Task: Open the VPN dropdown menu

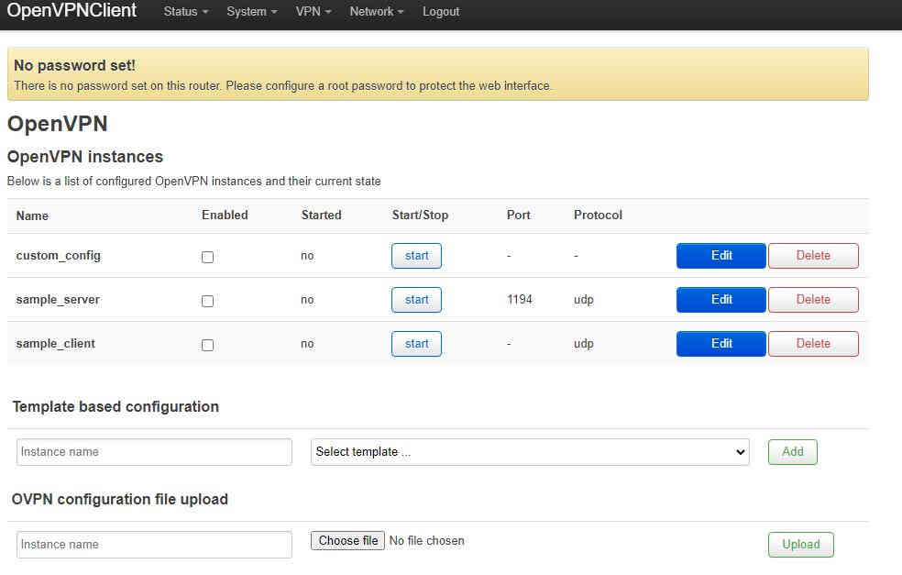Action: (313, 12)
